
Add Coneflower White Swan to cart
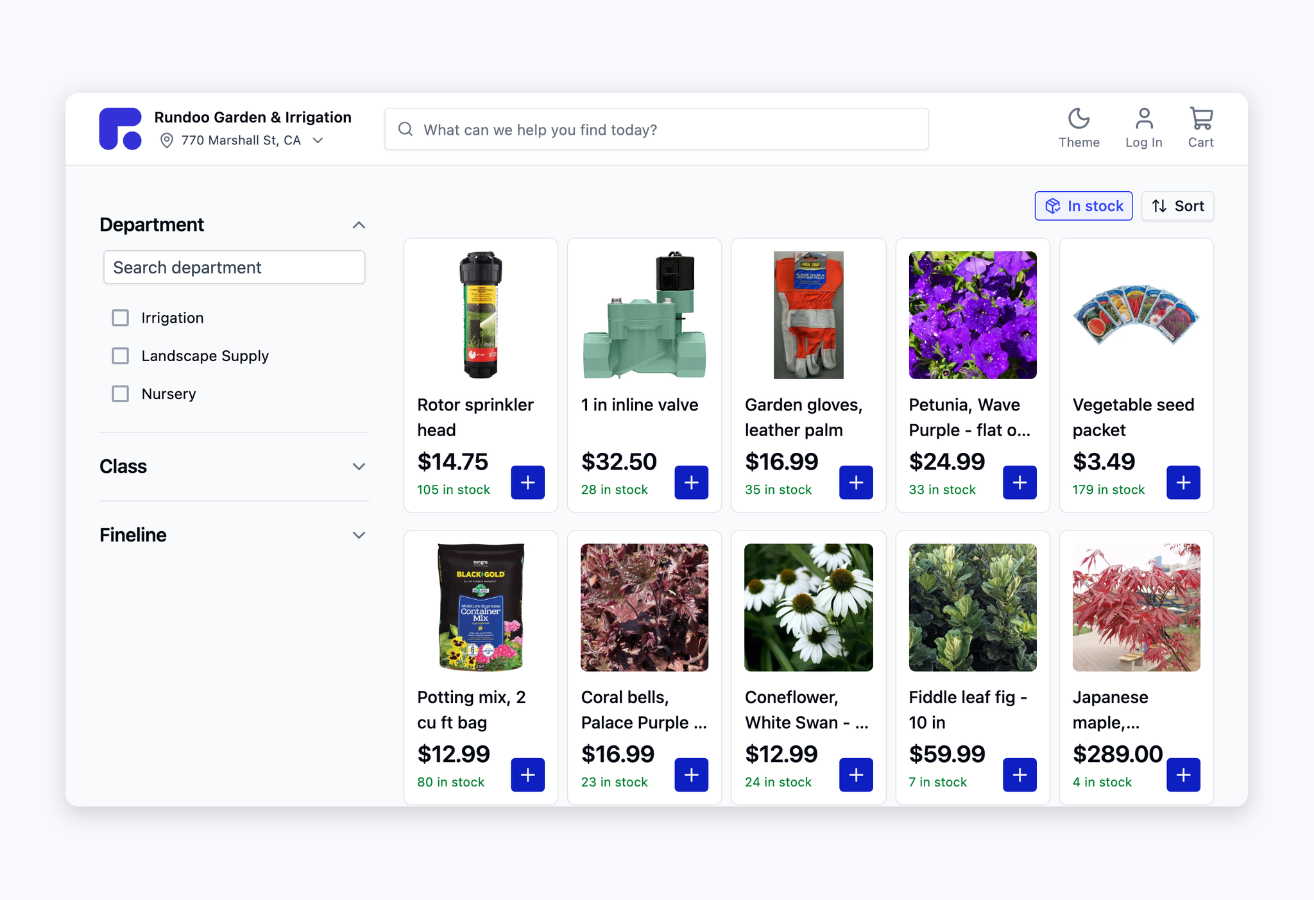856,775
